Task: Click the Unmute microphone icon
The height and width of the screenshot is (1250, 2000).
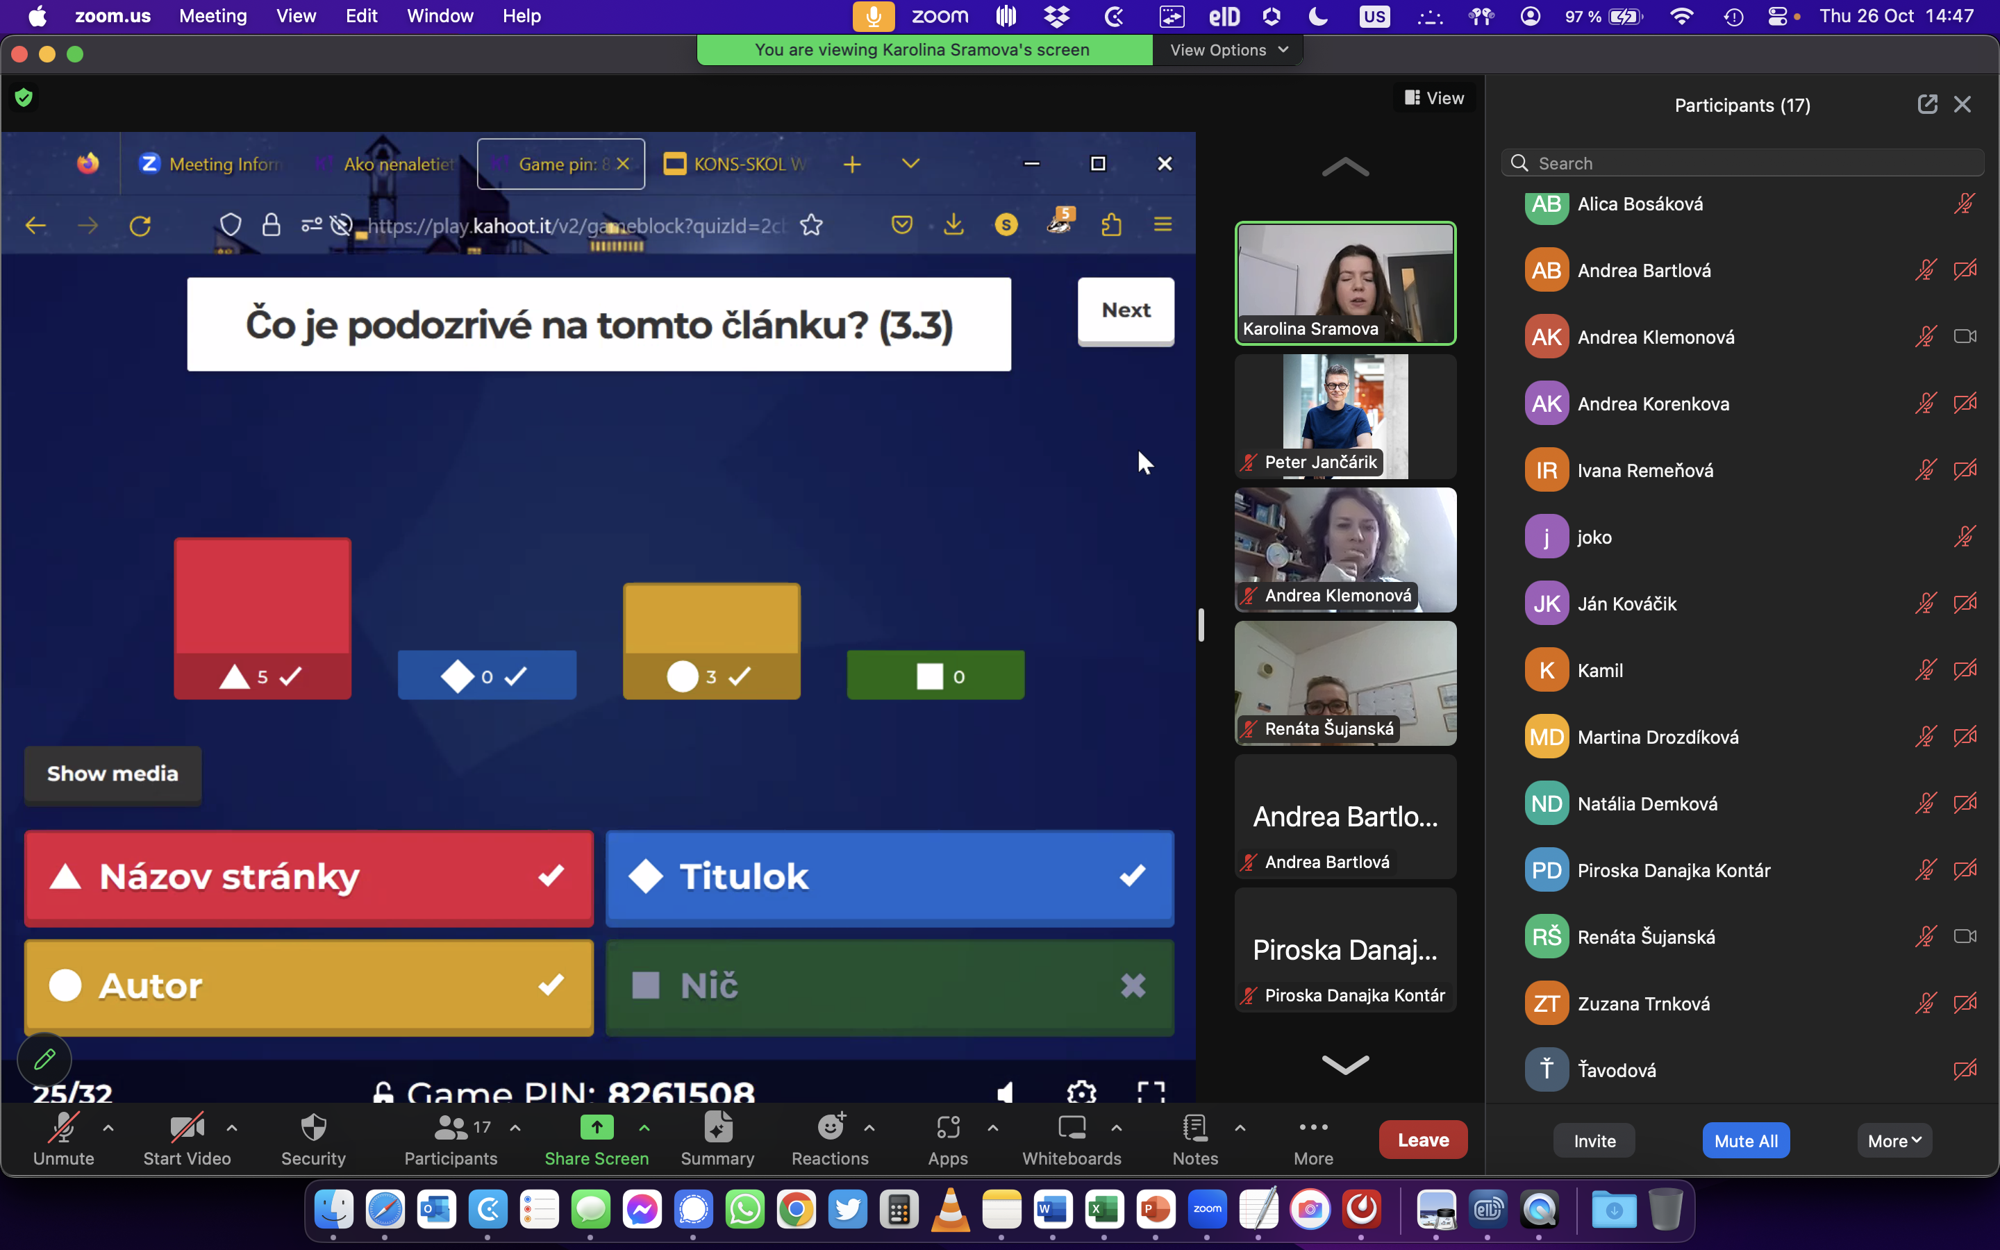Action: (62, 1127)
